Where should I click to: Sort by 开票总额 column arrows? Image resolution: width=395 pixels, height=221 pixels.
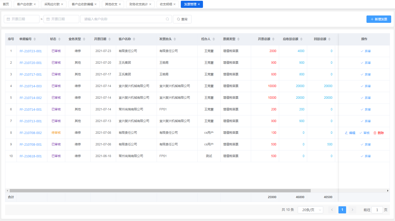point(273,39)
